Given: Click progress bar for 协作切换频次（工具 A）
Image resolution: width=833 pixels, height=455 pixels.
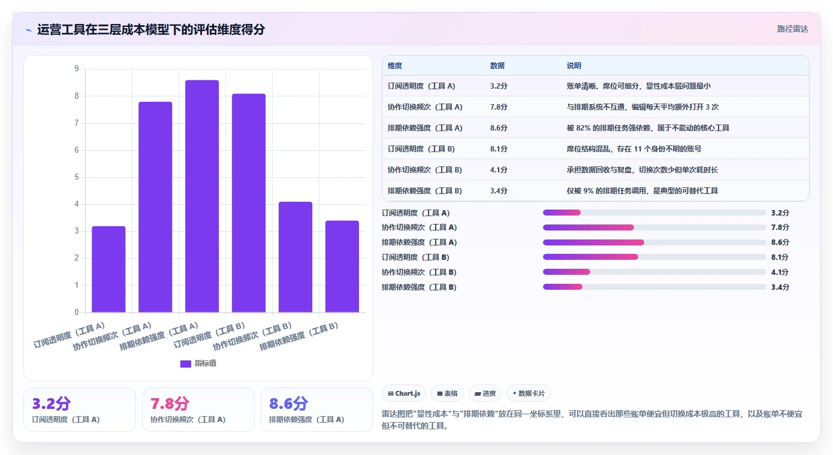Looking at the screenshot, I should [x=654, y=227].
